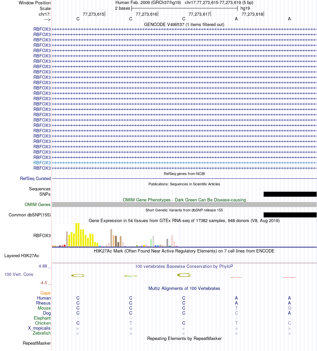
Task: Click the -4.5 PhyloP lower scale value
Action: coord(43,283)
